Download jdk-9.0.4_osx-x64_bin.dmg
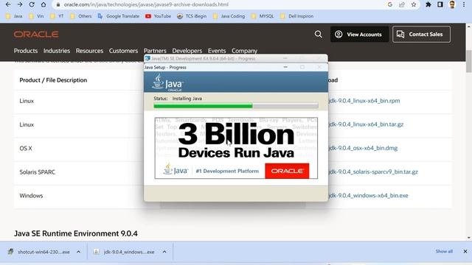This screenshot has height=265, width=472. click(363, 148)
